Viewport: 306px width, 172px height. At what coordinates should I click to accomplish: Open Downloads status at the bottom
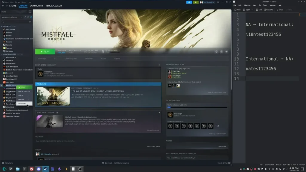115,163
